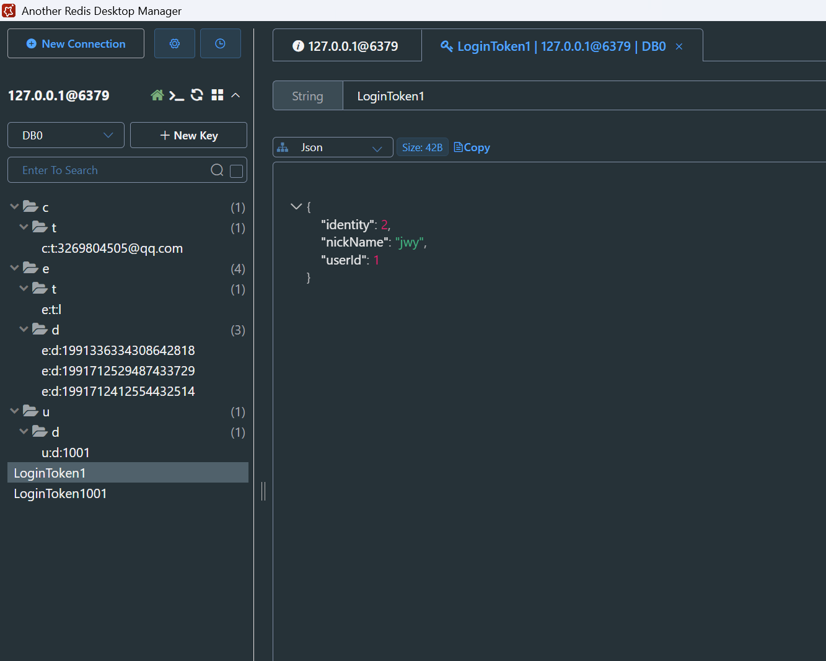This screenshot has width=826, height=661.
Task: Click the key count (3) of folder d
Action: pyautogui.click(x=238, y=330)
